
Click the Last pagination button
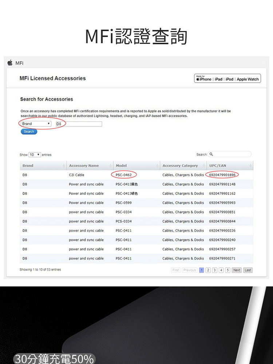pyautogui.click(x=248, y=270)
